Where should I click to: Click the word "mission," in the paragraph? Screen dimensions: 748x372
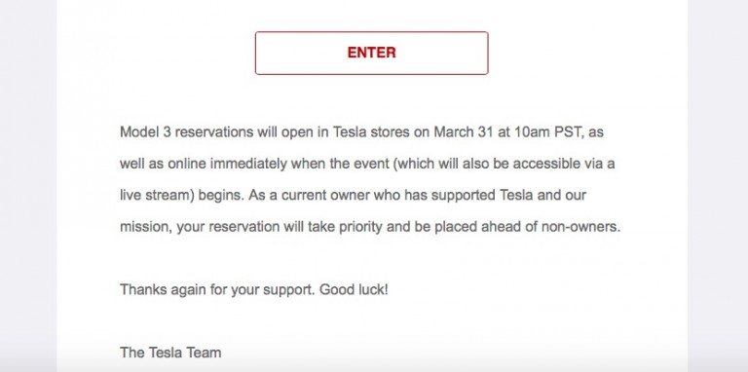(x=146, y=227)
